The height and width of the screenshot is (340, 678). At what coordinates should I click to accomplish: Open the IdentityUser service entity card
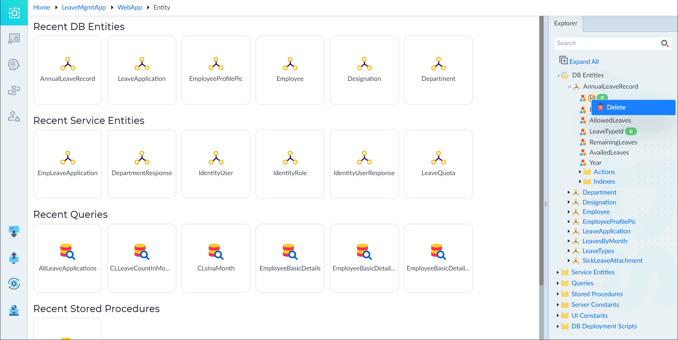[x=216, y=164]
